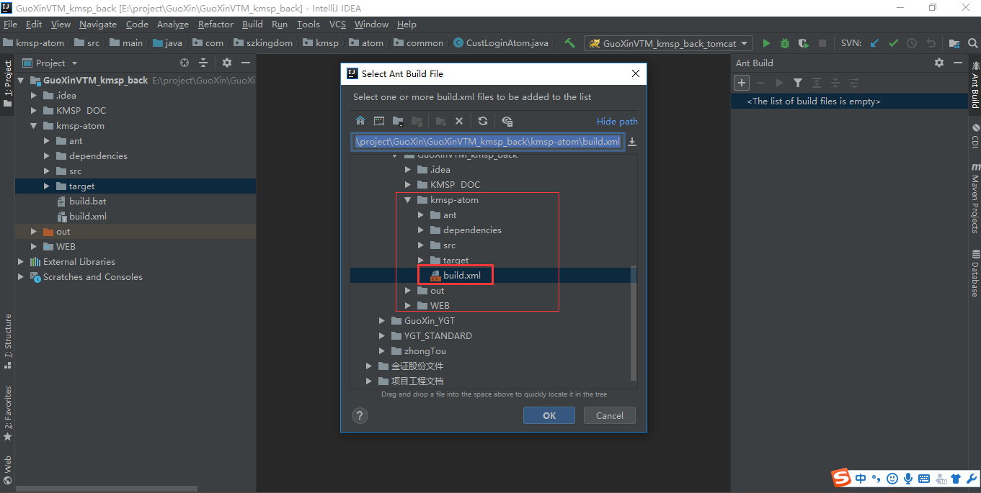Delete the selected file with the X icon
This screenshot has height=493, width=981.
tap(459, 121)
